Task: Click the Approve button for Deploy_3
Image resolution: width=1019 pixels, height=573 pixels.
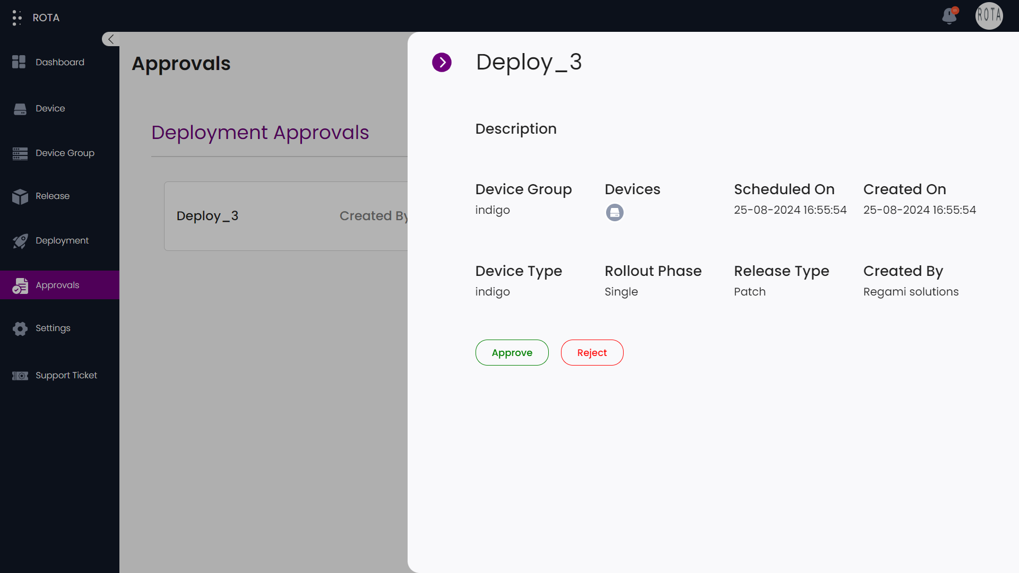Action: (x=512, y=352)
